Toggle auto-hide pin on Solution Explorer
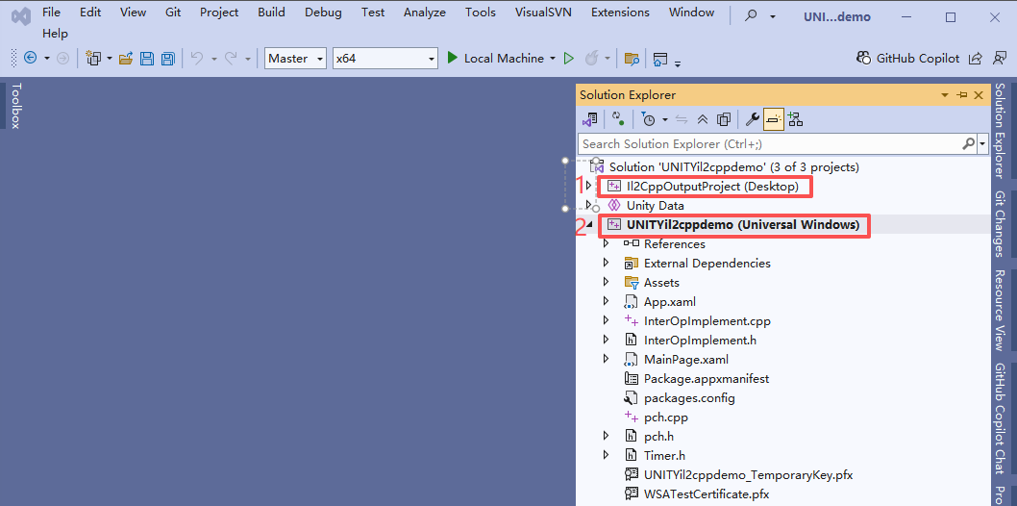Image resolution: width=1017 pixels, height=506 pixels. click(x=962, y=95)
